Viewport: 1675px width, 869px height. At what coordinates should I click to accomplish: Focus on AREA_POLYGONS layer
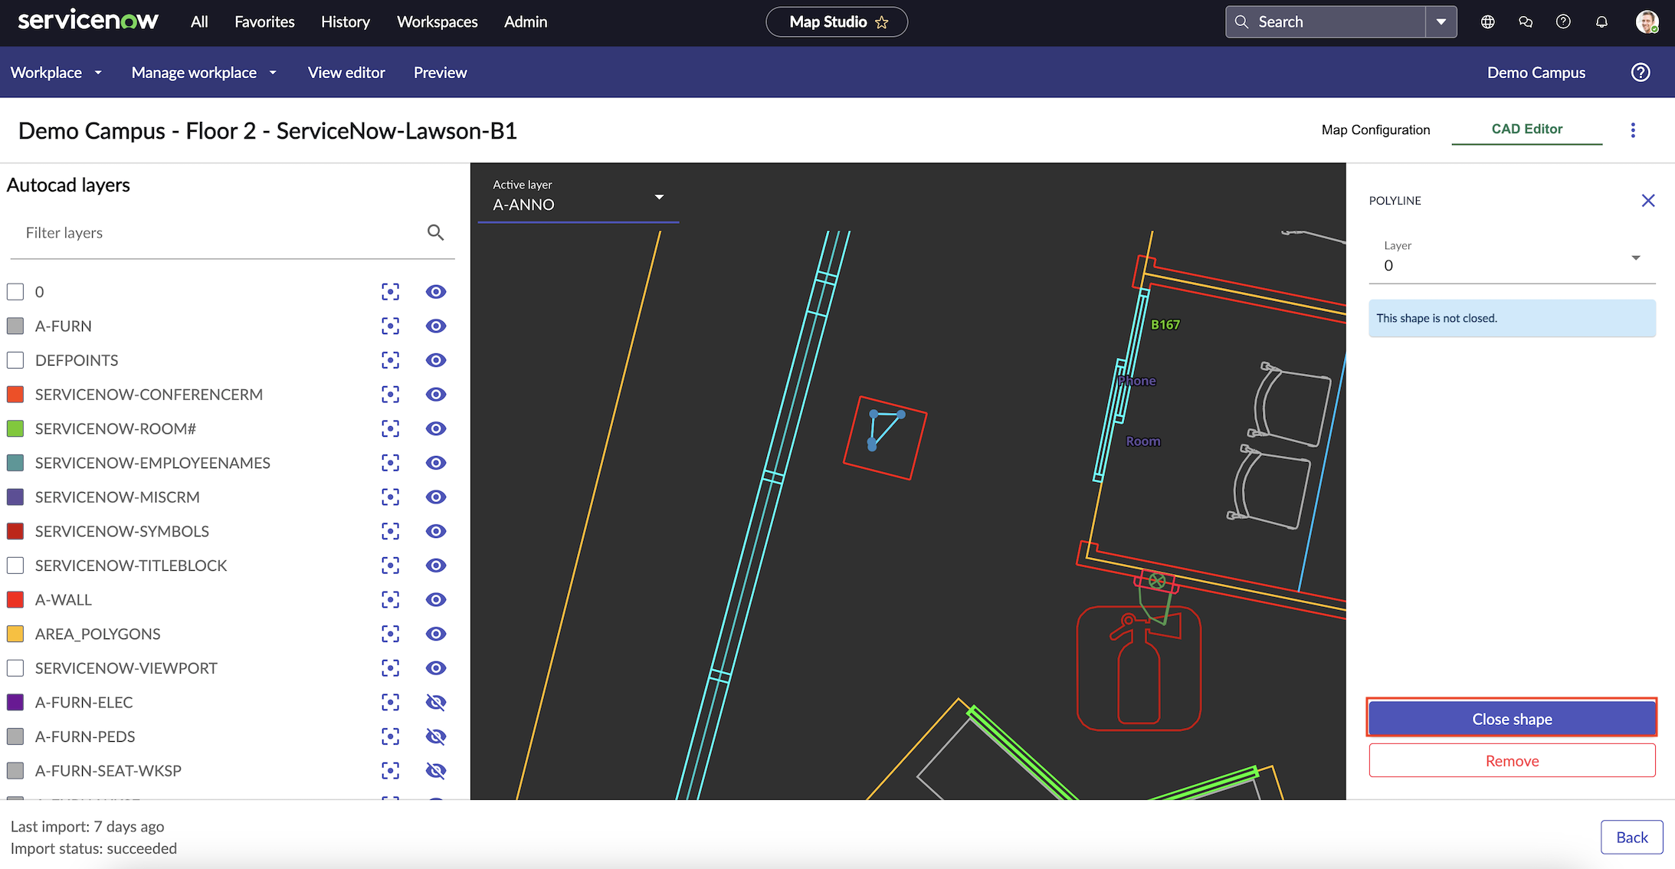[x=390, y=635]
